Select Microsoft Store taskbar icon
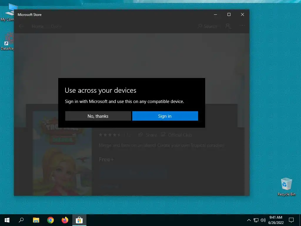This screenshot has width=301, height=226. point(79,220)
